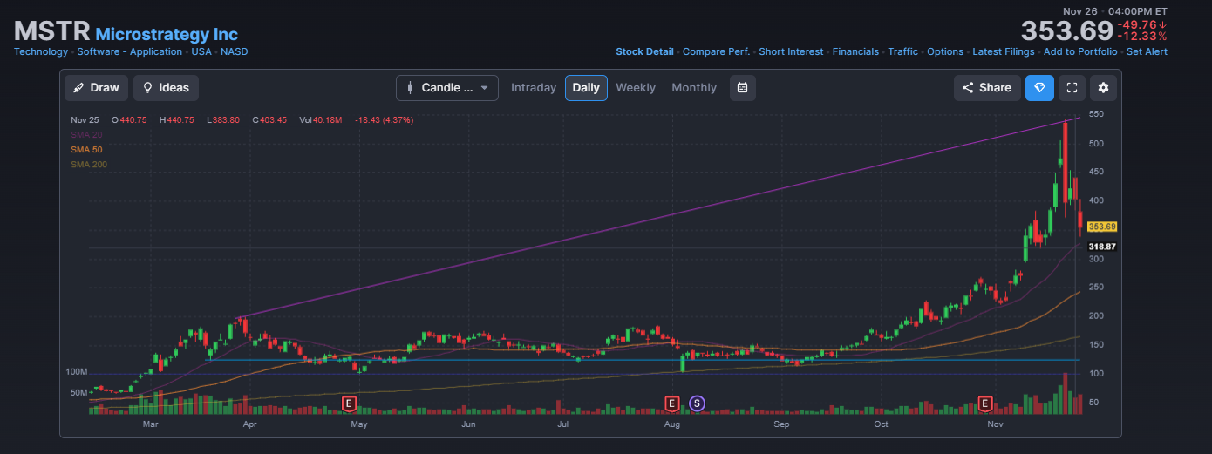Select the Daily timeframe
Viewport: 1212px width, 454px height.
586,88
